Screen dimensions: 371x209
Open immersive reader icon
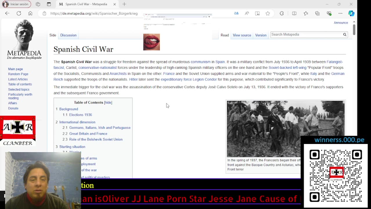pos(257,13)
